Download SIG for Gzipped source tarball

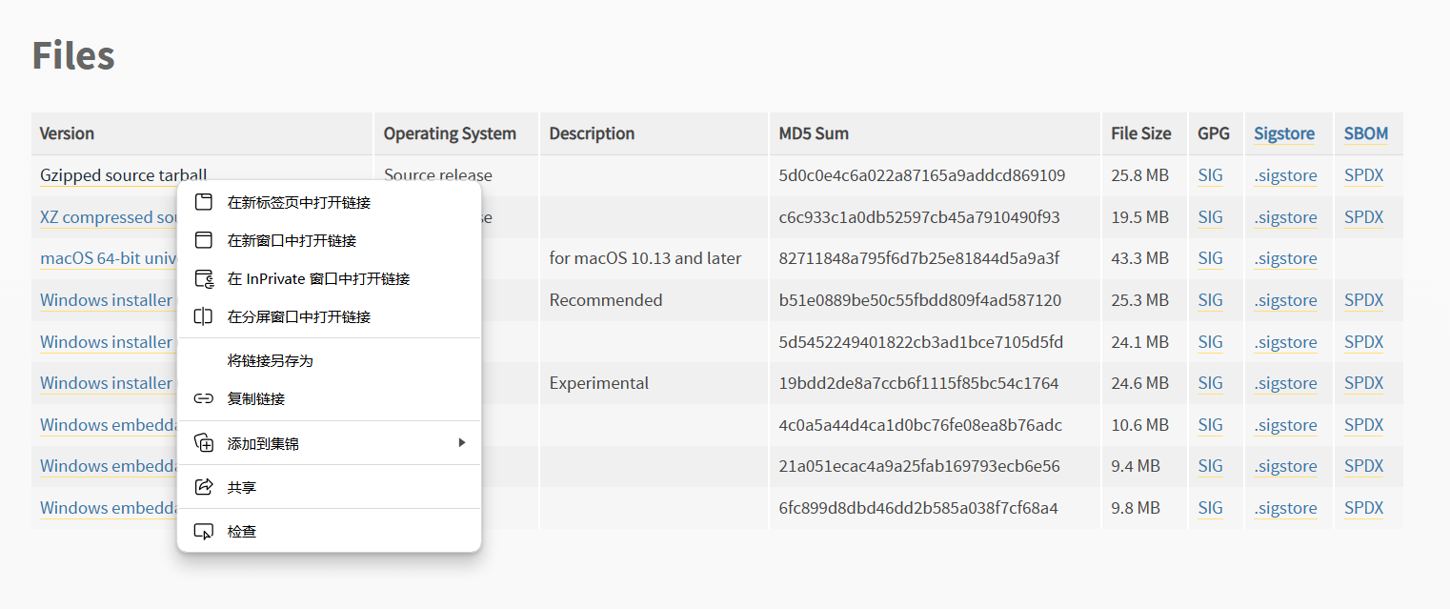tap(1210, 175)
